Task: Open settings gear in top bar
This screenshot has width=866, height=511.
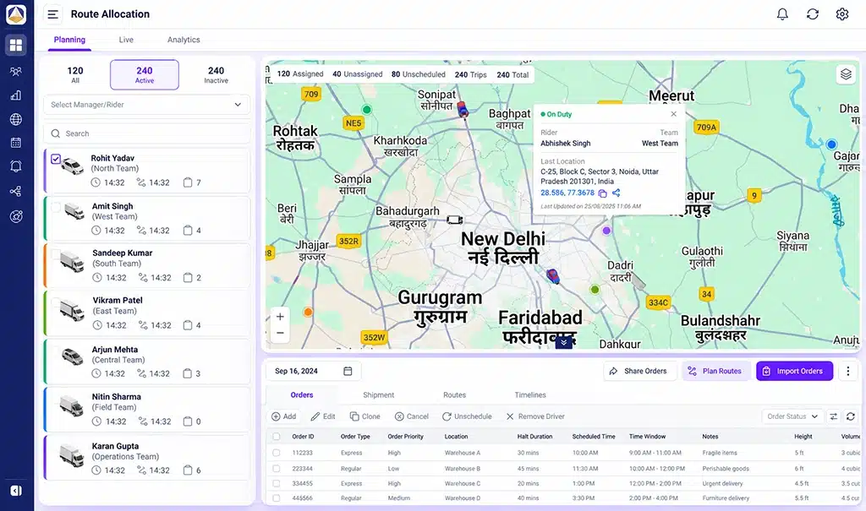Action: click(842, 14)
